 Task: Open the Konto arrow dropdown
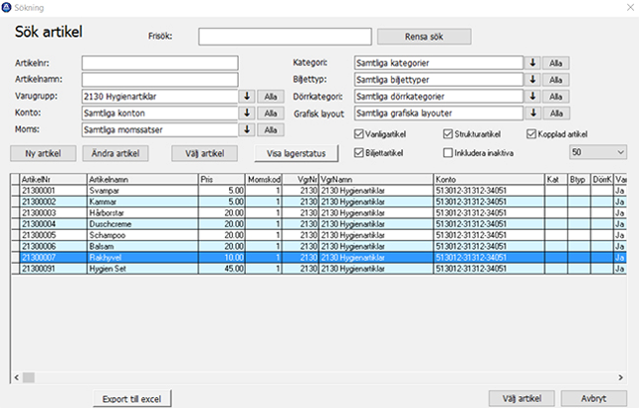click(247, 112)
